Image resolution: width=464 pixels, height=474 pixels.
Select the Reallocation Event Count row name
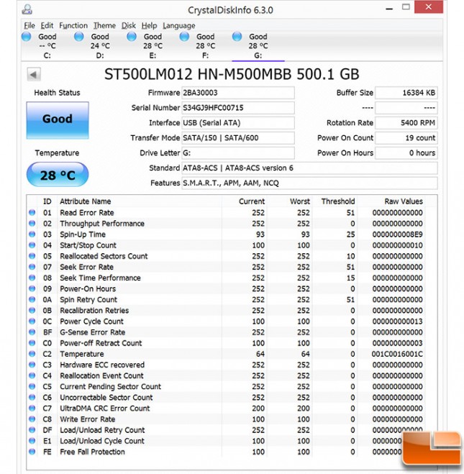click(101, 375)
